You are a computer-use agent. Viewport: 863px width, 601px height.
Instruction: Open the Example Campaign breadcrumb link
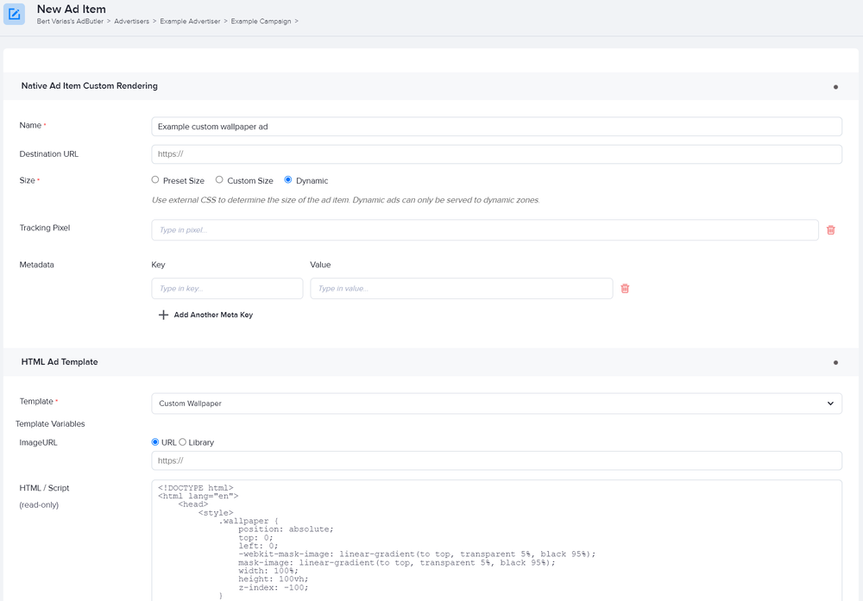[261, 22]
